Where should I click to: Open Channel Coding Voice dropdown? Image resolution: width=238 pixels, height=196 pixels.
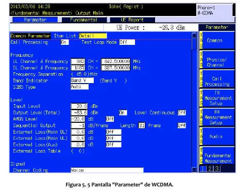point(107,170)
